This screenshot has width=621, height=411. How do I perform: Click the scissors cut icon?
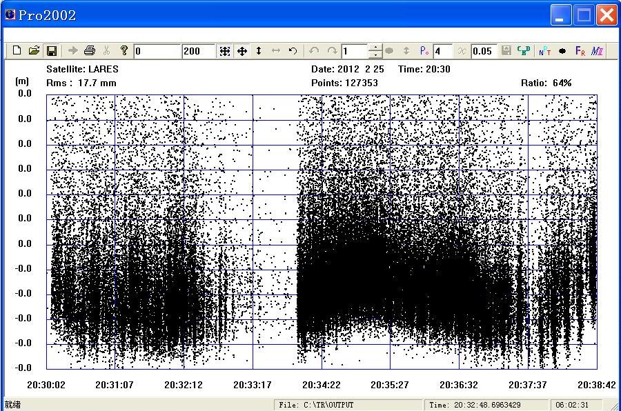106,50
